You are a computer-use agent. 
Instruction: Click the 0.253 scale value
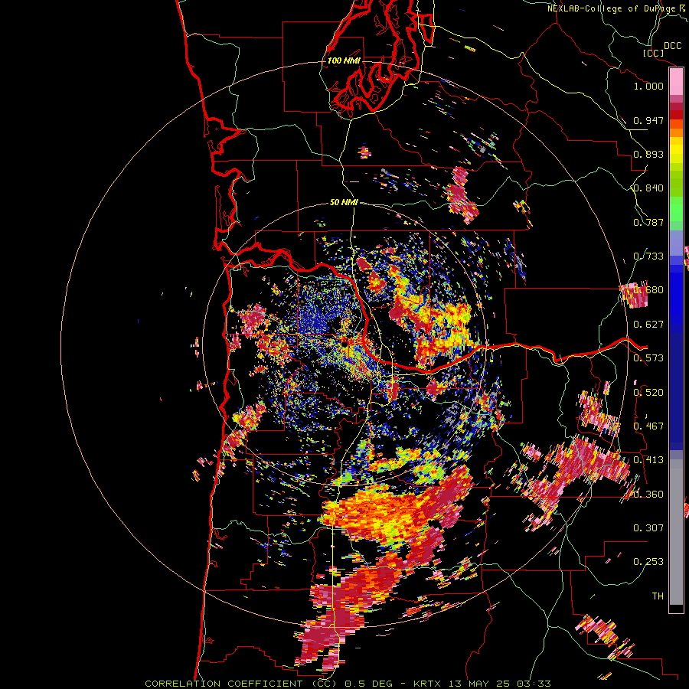(648, 562)
